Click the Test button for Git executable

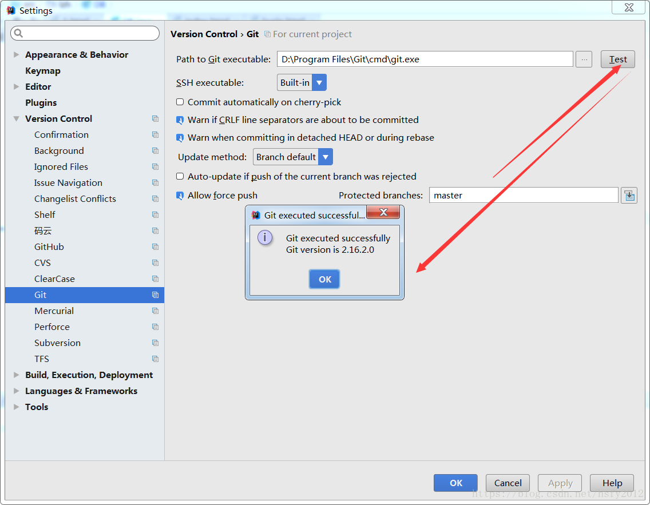click(x=617, y=59)
